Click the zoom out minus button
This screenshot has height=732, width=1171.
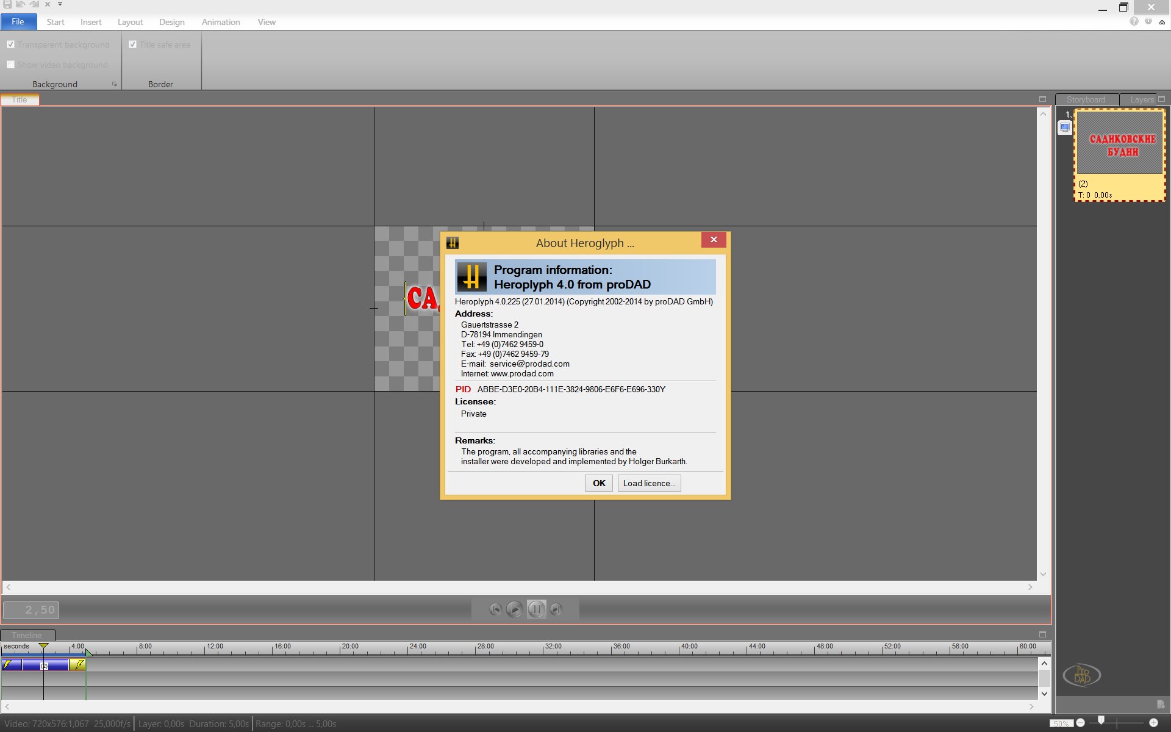[1080, 723]
